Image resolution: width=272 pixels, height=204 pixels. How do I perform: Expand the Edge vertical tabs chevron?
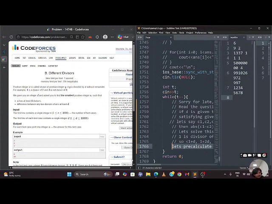[4, 45]
